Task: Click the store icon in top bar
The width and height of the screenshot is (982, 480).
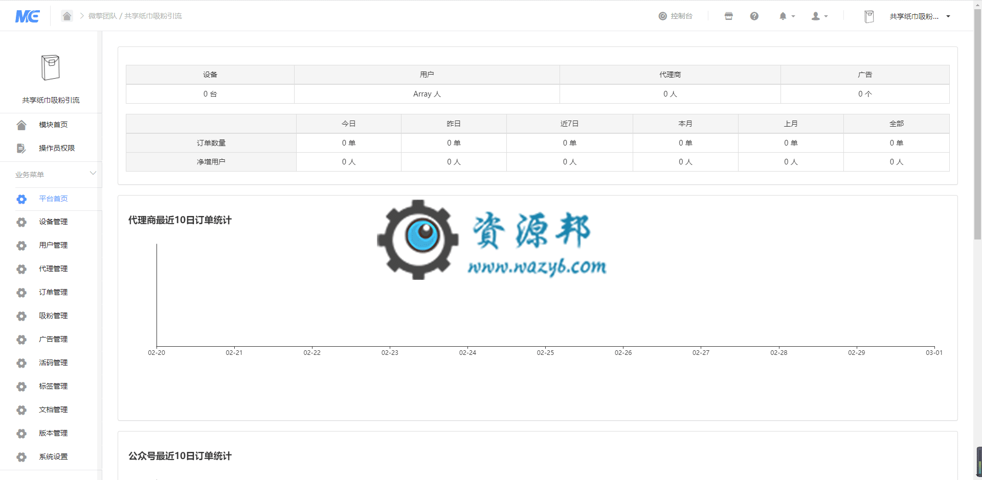Action: [x=729, y=16]
